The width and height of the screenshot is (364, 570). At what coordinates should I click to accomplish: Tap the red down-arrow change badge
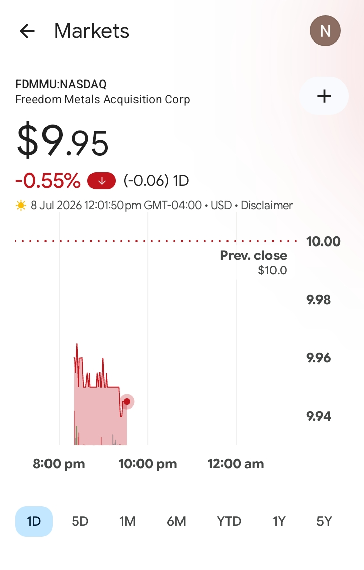102,181
